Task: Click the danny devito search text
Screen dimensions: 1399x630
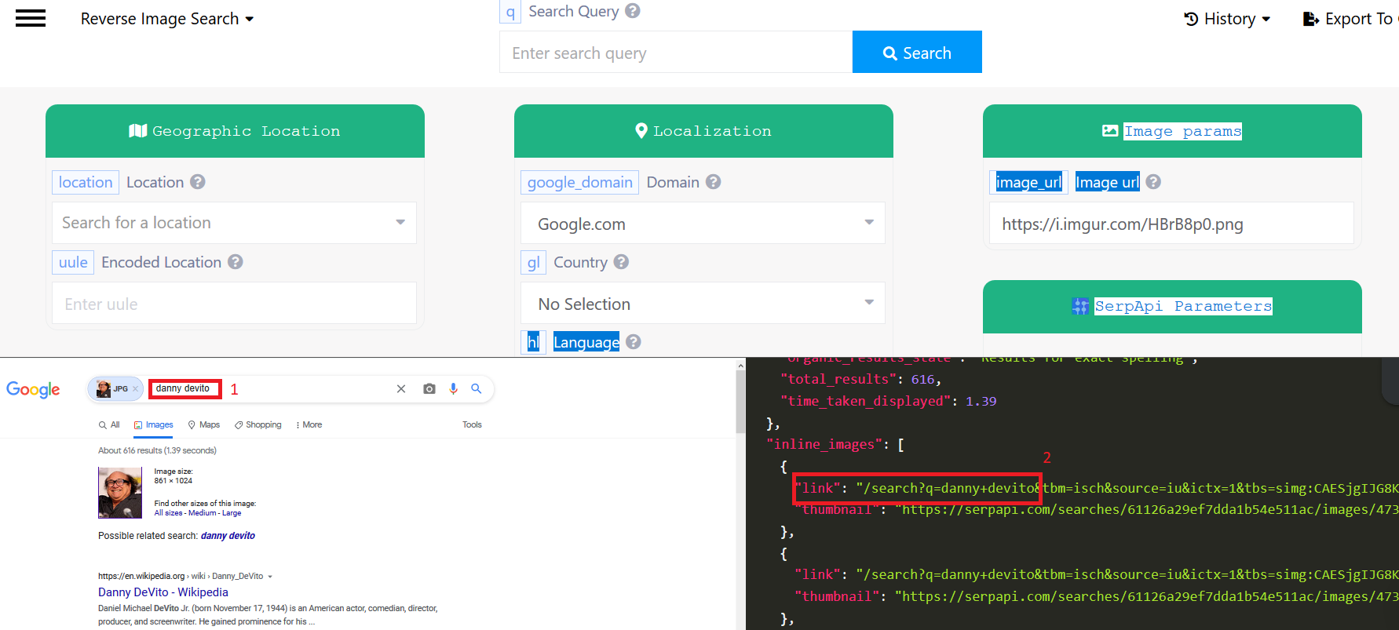Action: click(183, 388)
